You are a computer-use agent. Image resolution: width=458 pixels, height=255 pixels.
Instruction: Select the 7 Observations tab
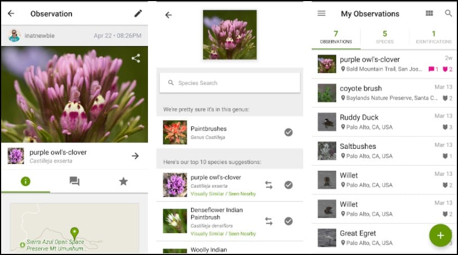(x=336, y=37)
